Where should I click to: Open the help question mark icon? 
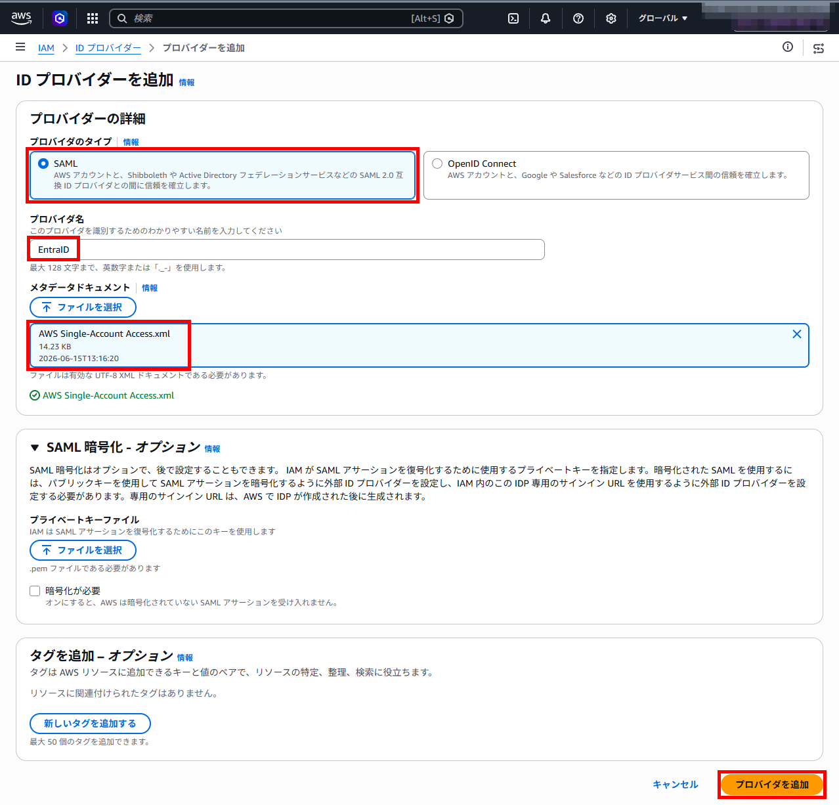click(x=578, y=18)
